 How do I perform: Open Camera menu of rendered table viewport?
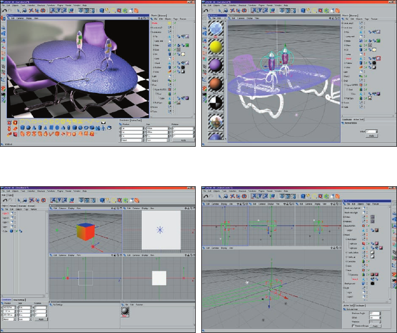point(20,18)
